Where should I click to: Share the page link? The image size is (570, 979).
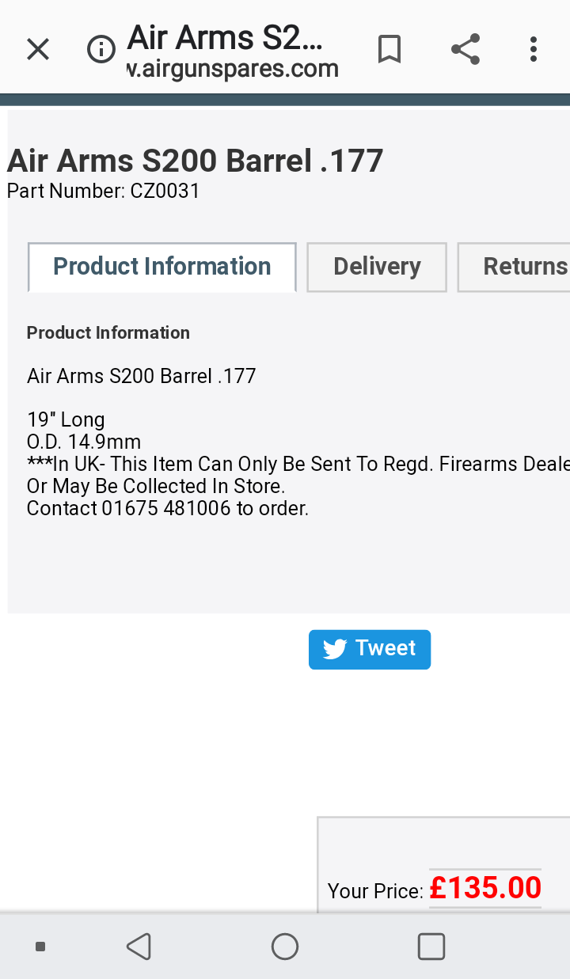(465, 49)
